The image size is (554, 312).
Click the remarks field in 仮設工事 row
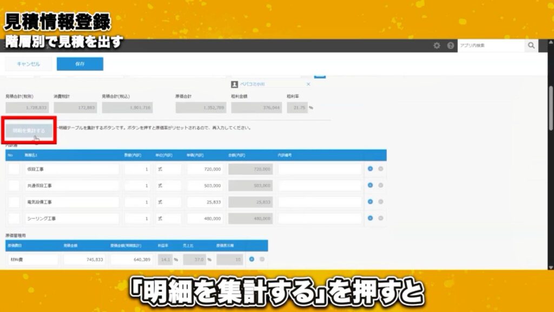(x=320, y=169)
